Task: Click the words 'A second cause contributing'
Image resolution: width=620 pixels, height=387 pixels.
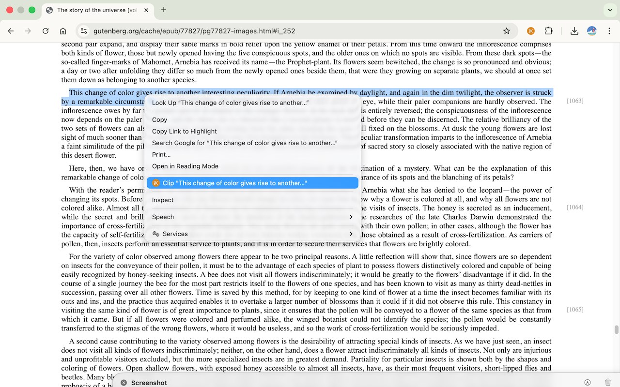Action: [x=113, y=342]
